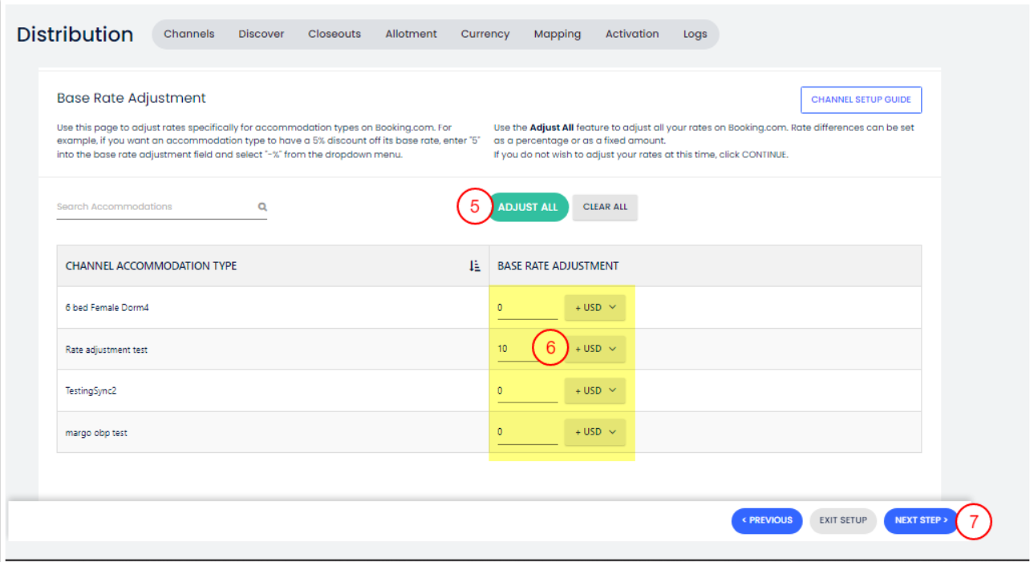Screen dimensions: 1034x562
Task: Expand the USD dropdown for 6 bed Female Dorm4
Action: (x=594, y=308)
